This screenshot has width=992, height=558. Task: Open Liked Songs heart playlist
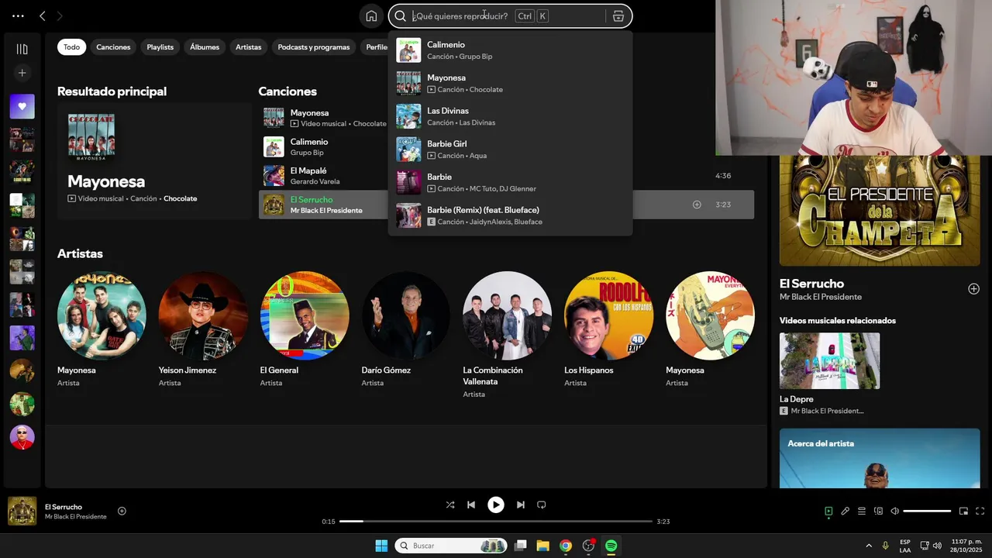click(x=22, y=106)
